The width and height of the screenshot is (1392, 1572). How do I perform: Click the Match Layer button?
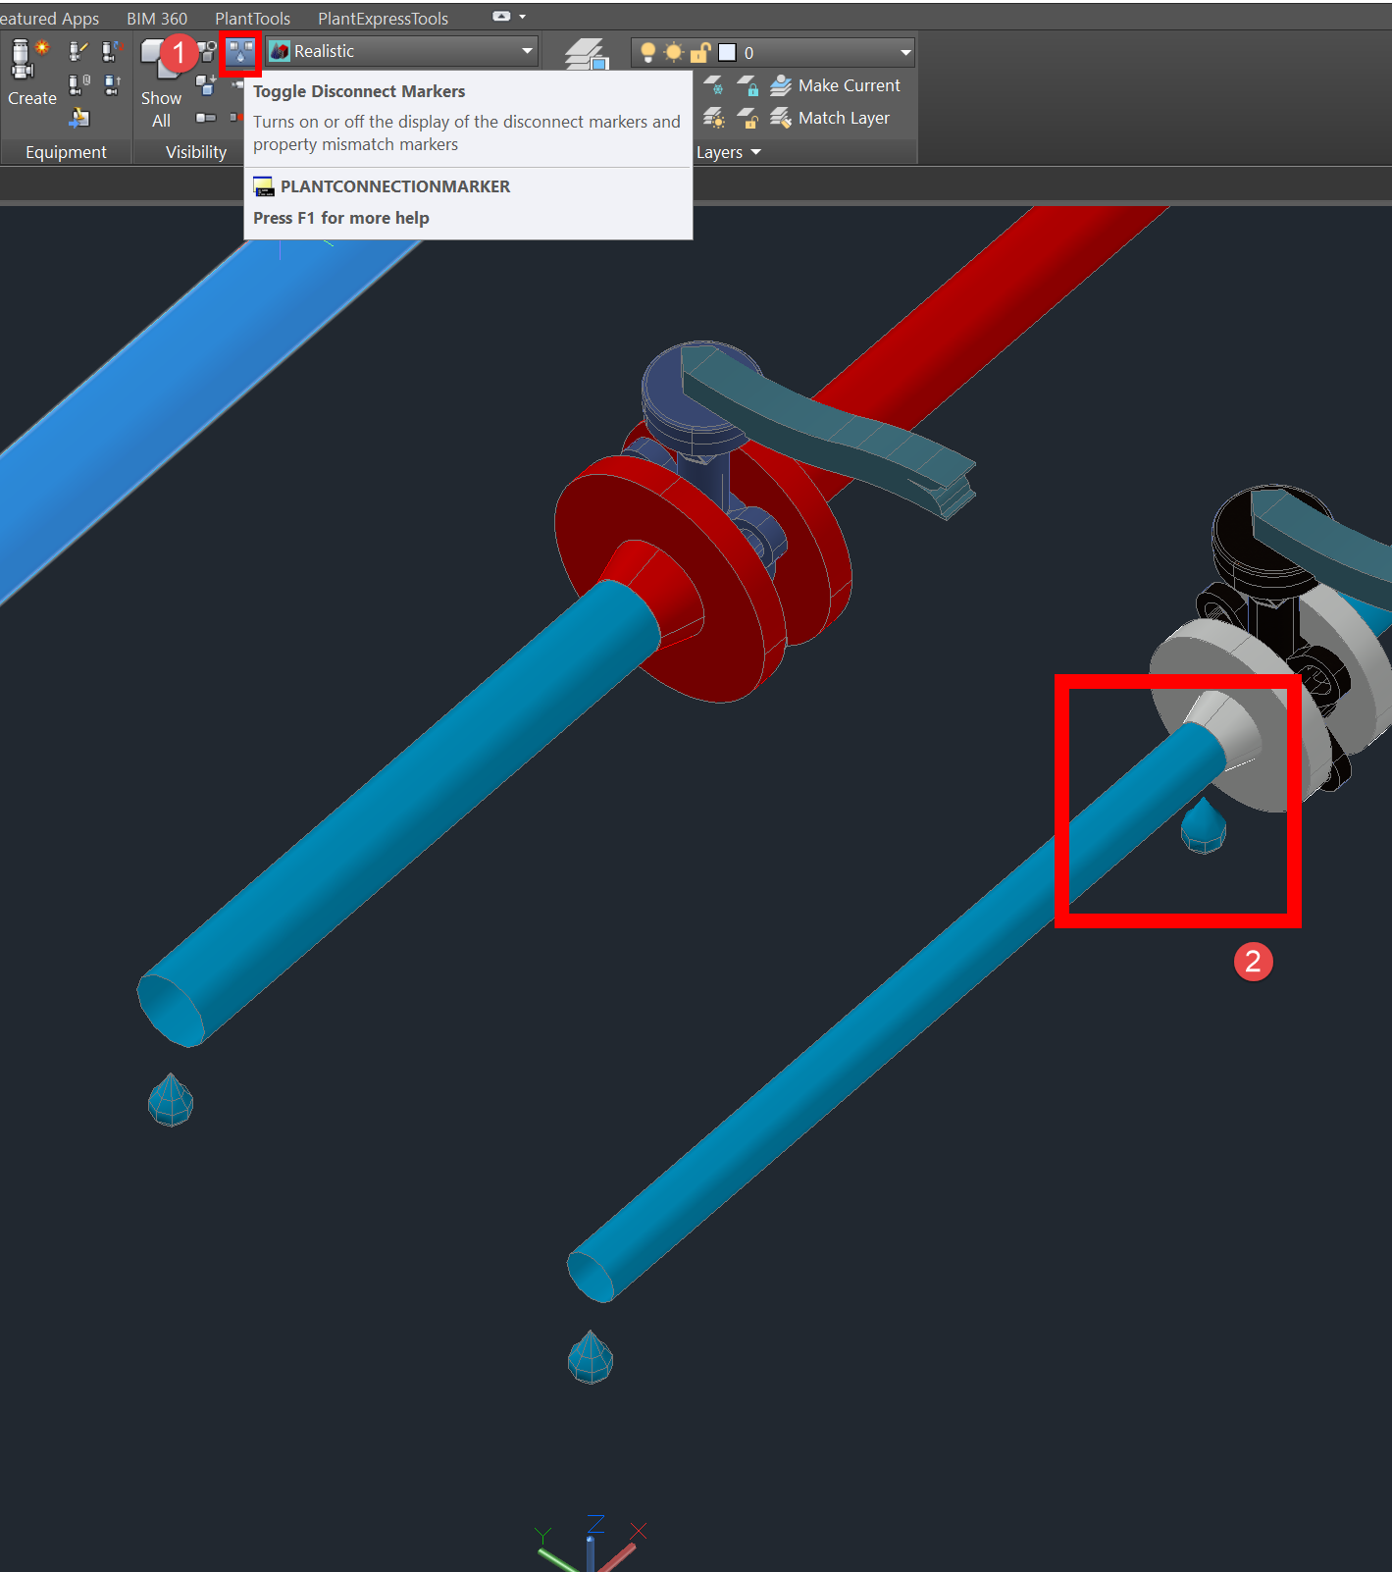[x=830, y=118]
